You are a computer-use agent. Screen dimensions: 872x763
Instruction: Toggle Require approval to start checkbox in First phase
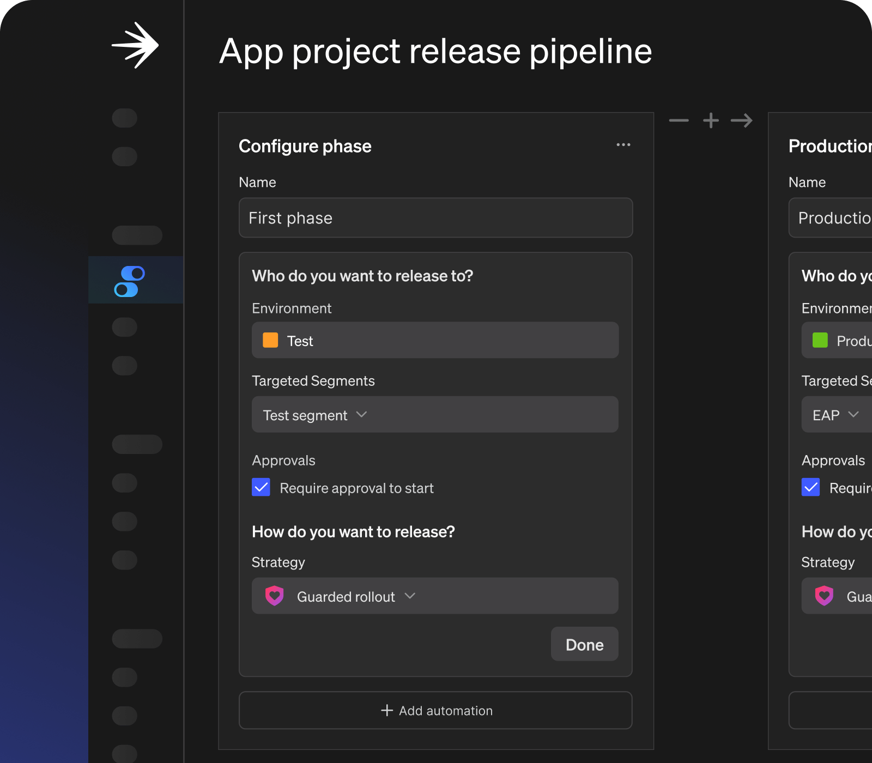point(261,487)
